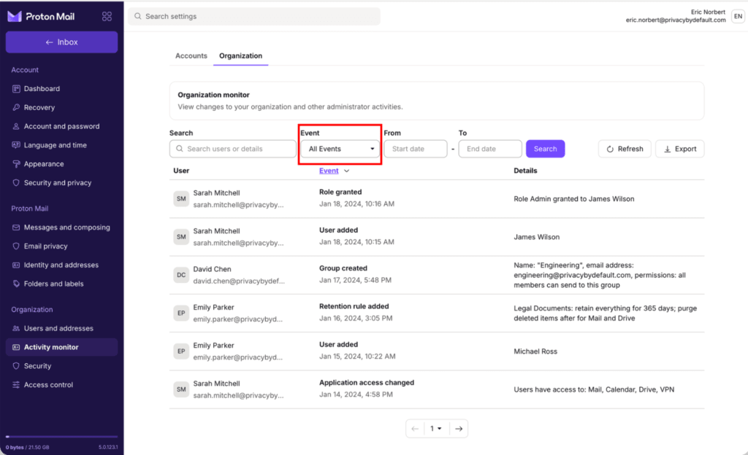This screenshot has height=455, width=748.
Task: Open the All Events dropdown
Action: pos(340,149)
